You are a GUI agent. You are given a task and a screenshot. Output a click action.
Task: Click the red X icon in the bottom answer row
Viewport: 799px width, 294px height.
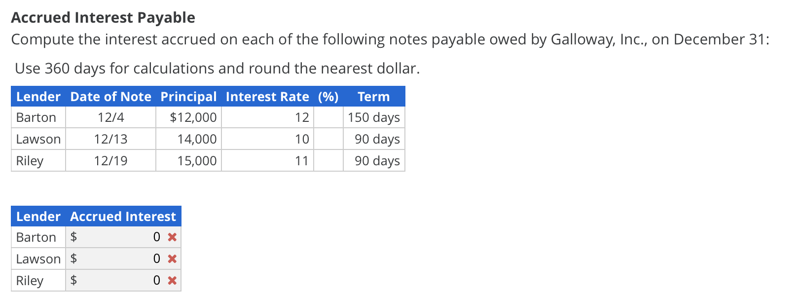coord(172,280)
